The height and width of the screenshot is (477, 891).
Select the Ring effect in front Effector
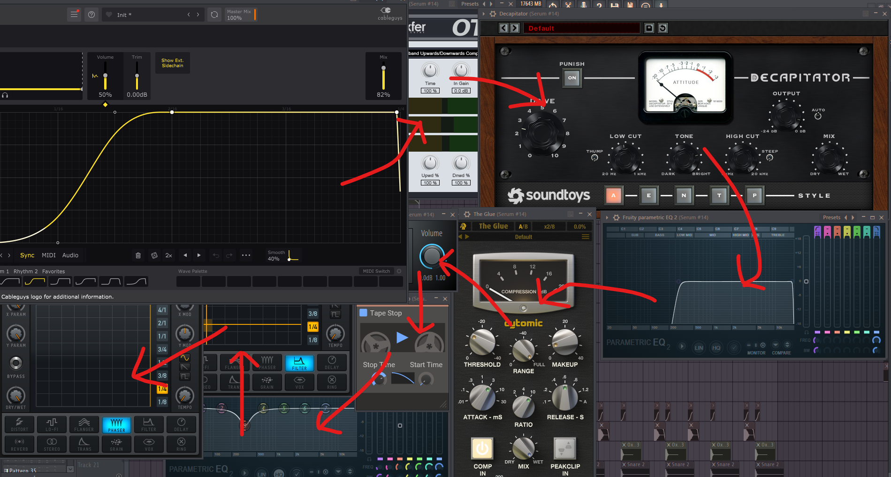point(181,444)
